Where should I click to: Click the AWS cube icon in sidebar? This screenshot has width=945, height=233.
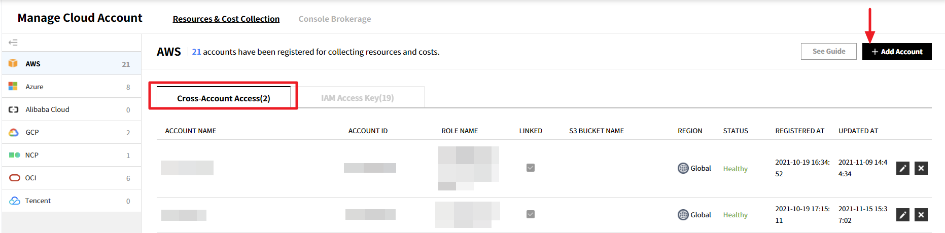[x=13, y=63]
